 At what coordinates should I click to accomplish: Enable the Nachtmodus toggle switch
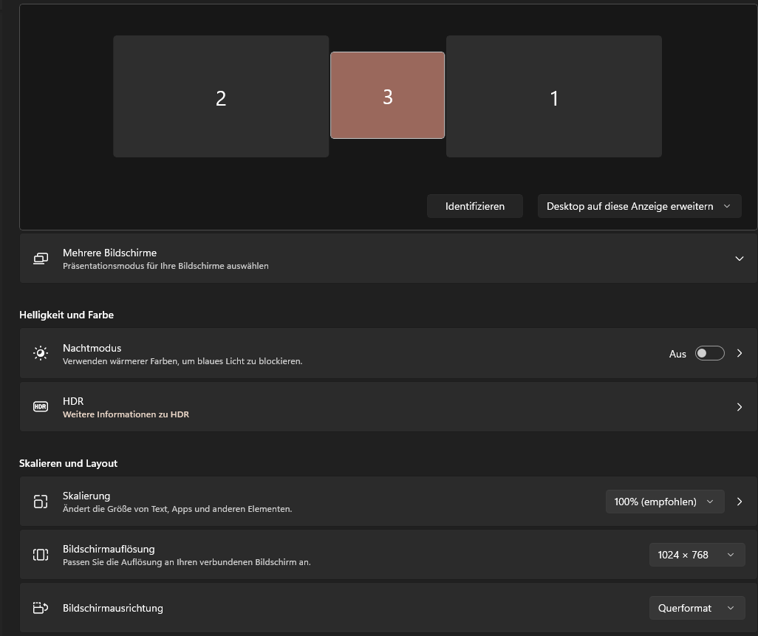pos(709,353)
